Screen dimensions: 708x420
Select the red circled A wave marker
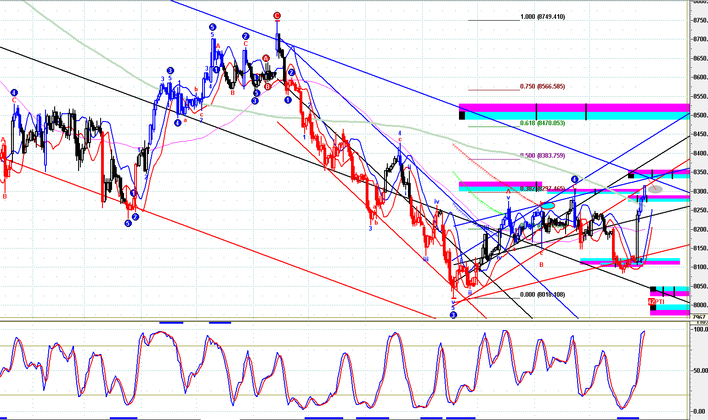tap(266, 58)
